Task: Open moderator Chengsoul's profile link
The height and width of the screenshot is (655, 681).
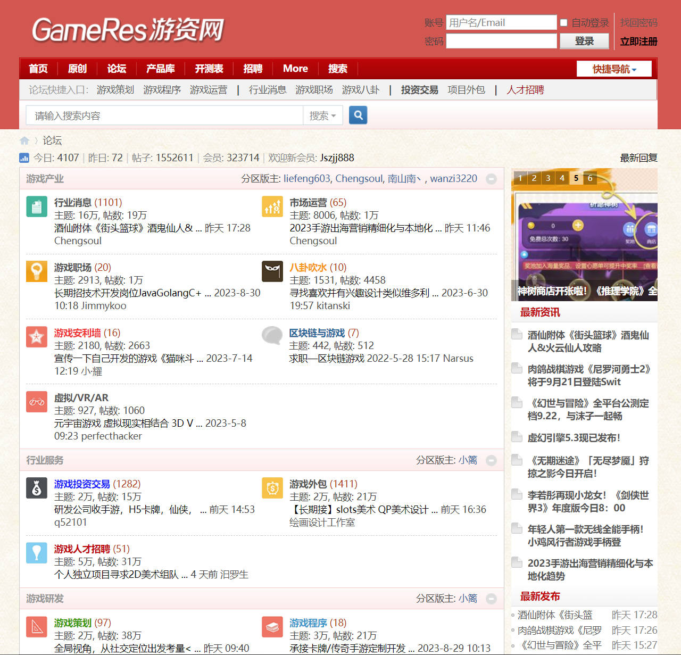Action: click(359, 179)
